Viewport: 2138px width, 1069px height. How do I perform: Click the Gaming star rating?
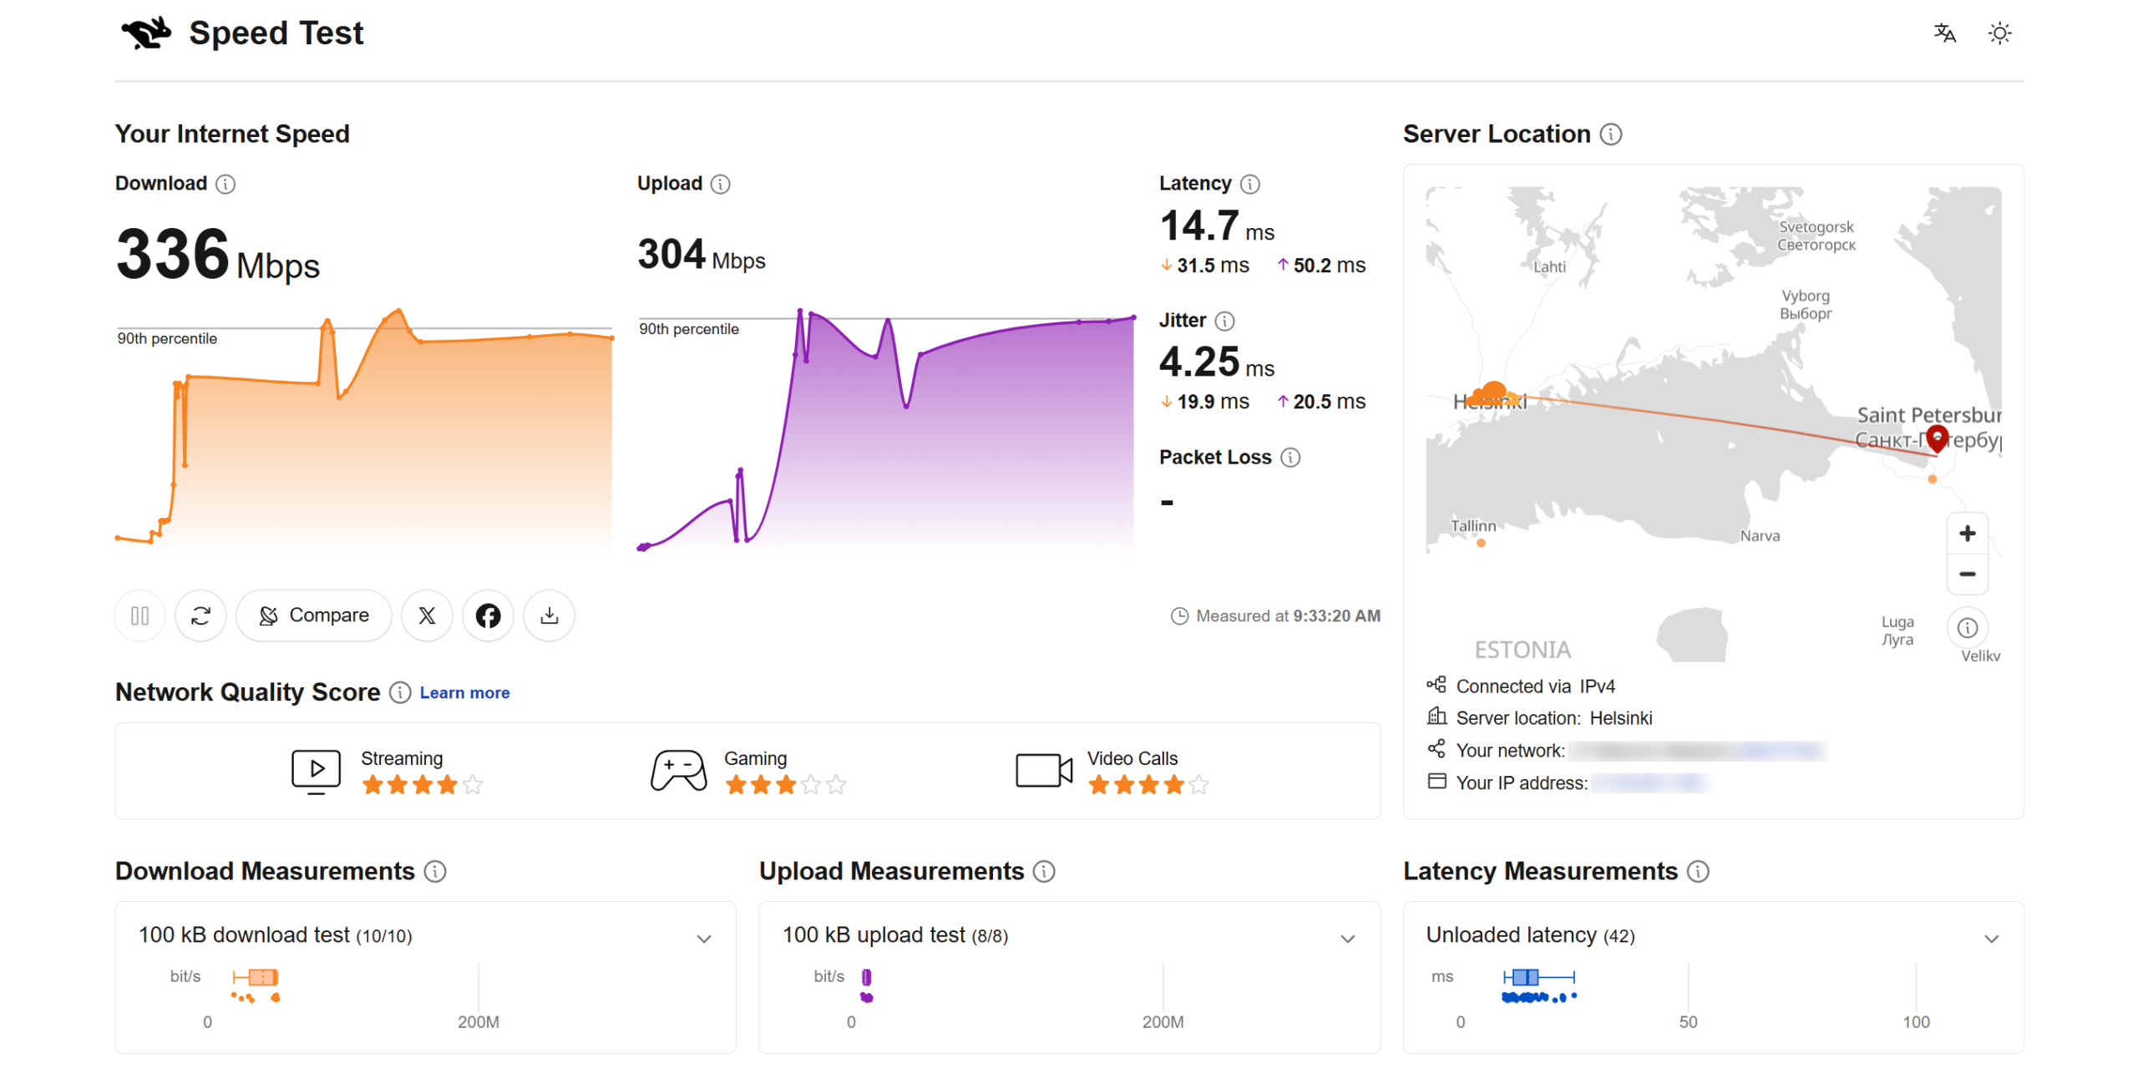[785, 784]
